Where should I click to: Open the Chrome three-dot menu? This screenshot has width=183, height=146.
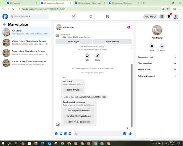point(180,9)
